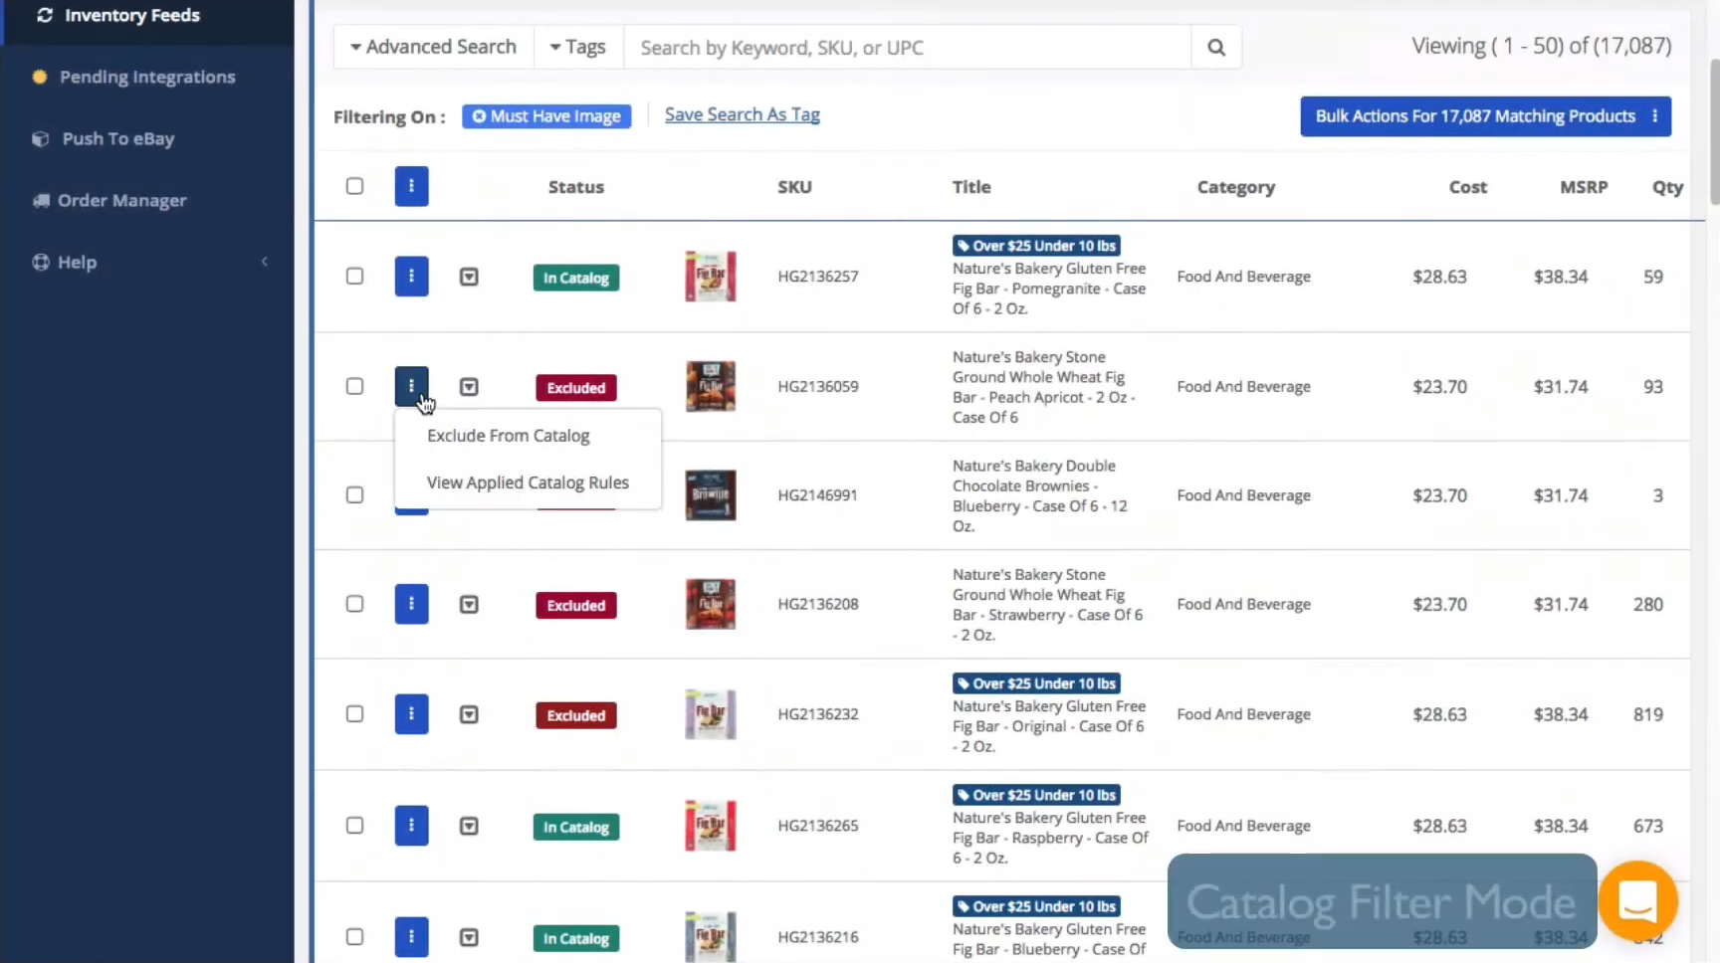The height and width of the screenshot is (963, 1720).
Task: Select checkbox for SKU HG2136059
Action: (x=354, y=386)
